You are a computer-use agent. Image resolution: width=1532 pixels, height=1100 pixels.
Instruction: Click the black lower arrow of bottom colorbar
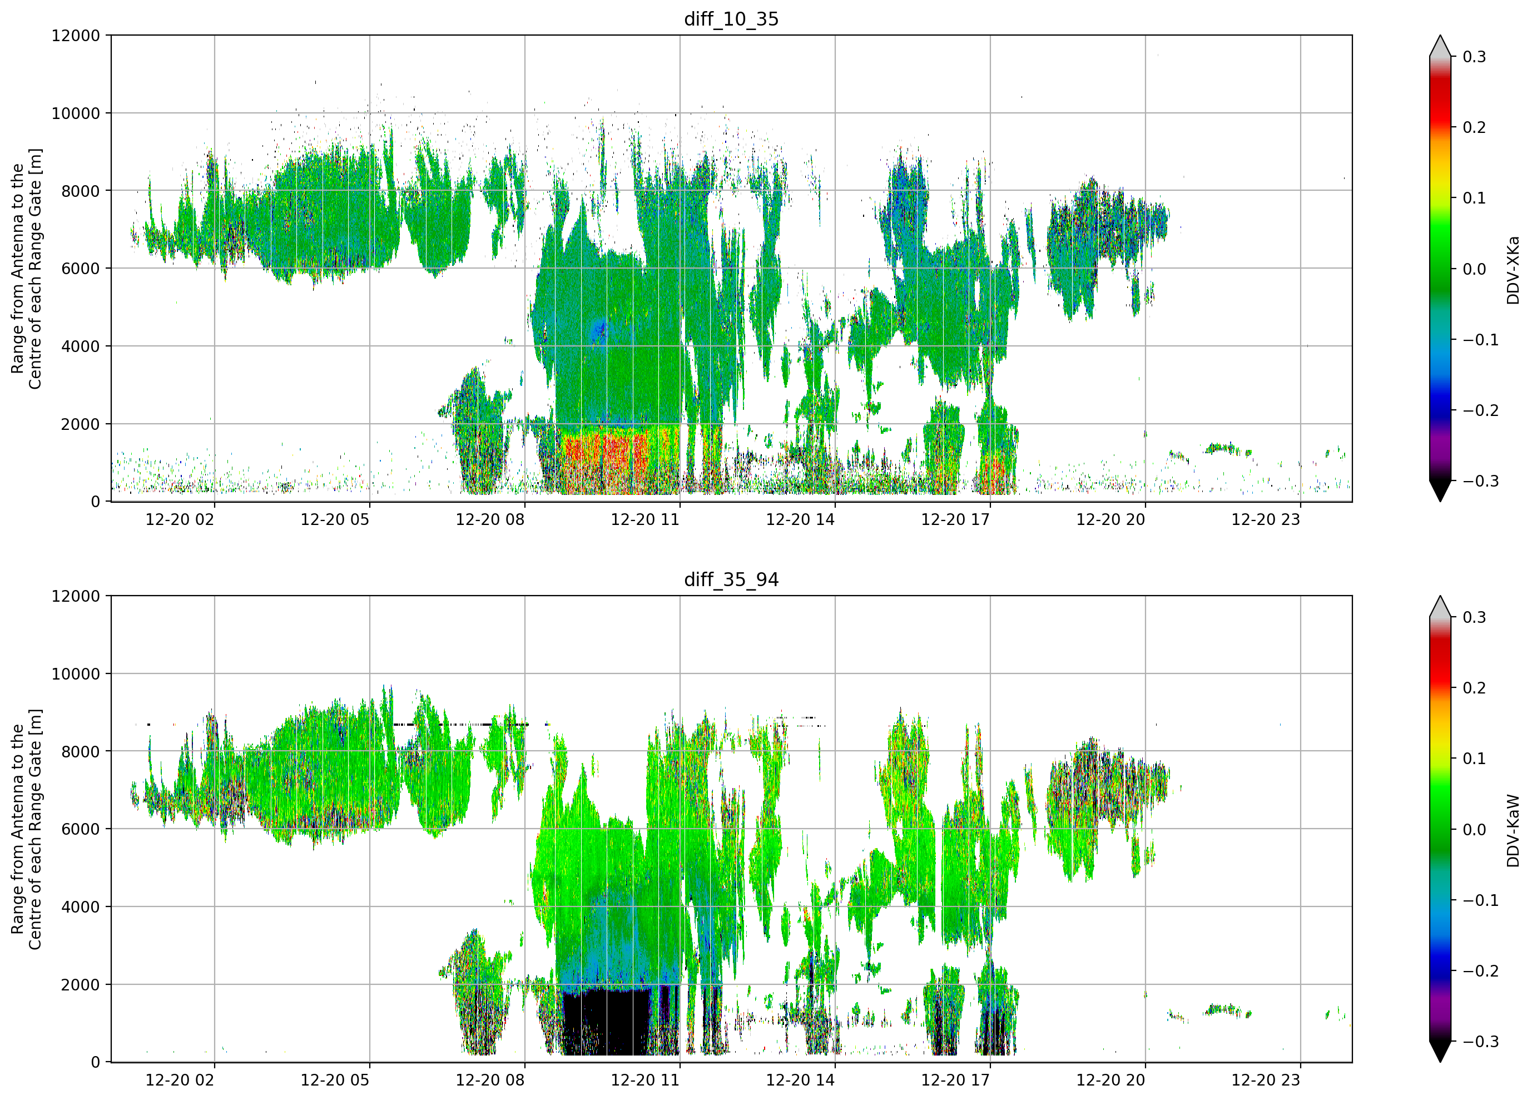coord(1440,1052)
